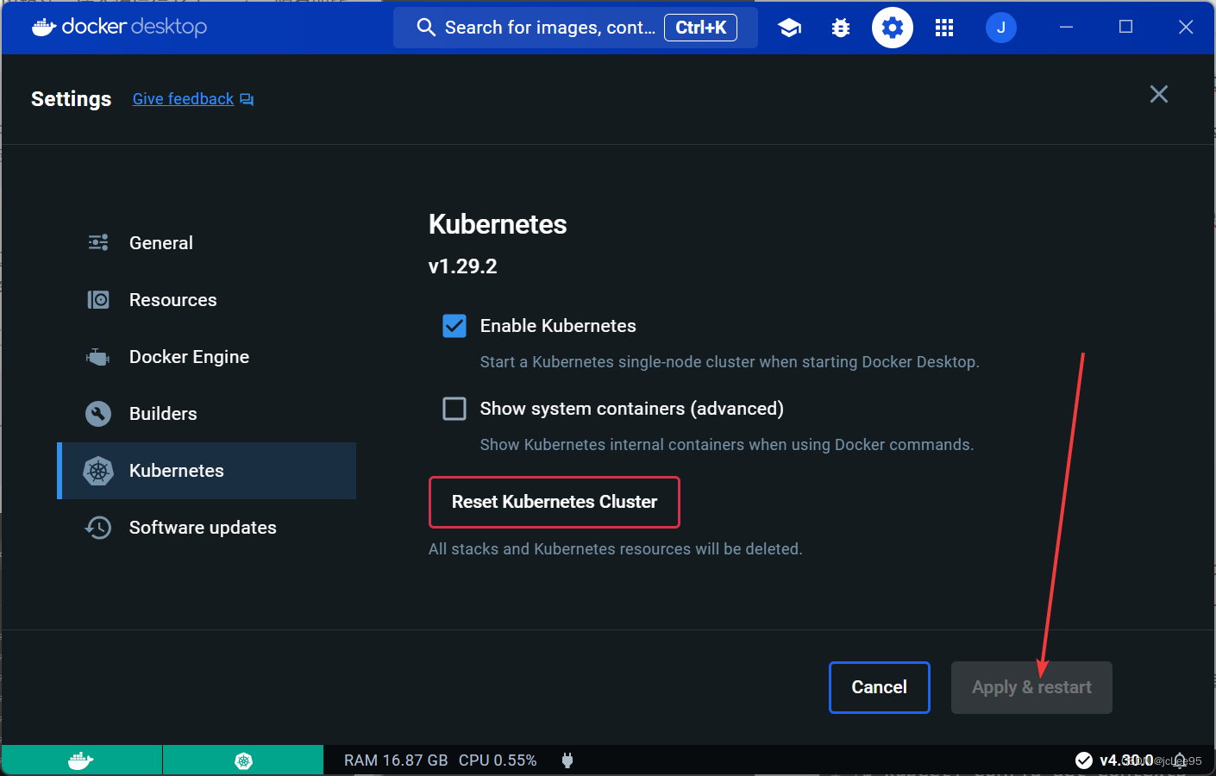The width and height of the screenshot is (1216, 776).
Task: Enable Show system containers (advanced)
Action: click(454, 408)
